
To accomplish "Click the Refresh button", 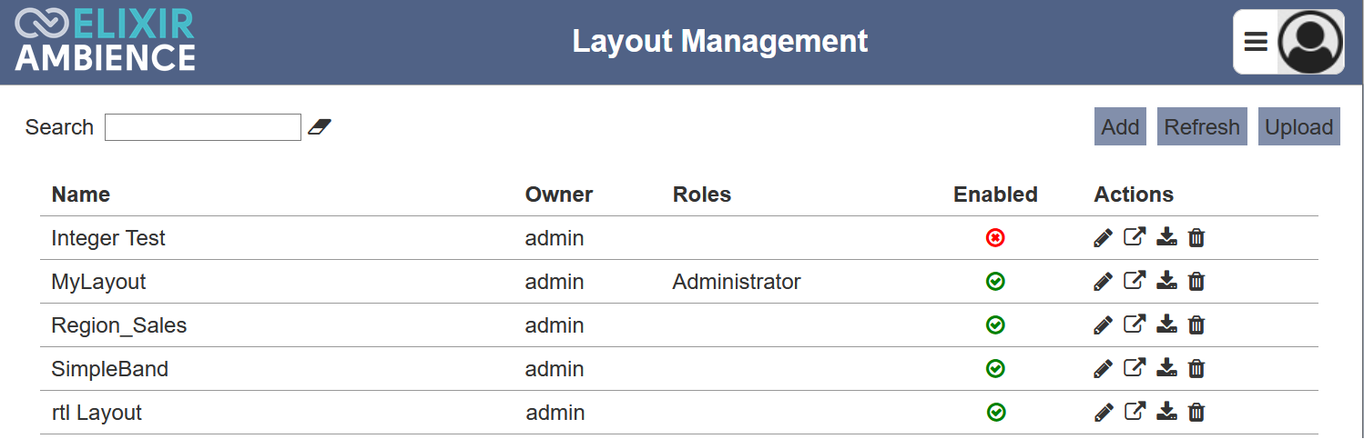I will [x=1202, y=126].
